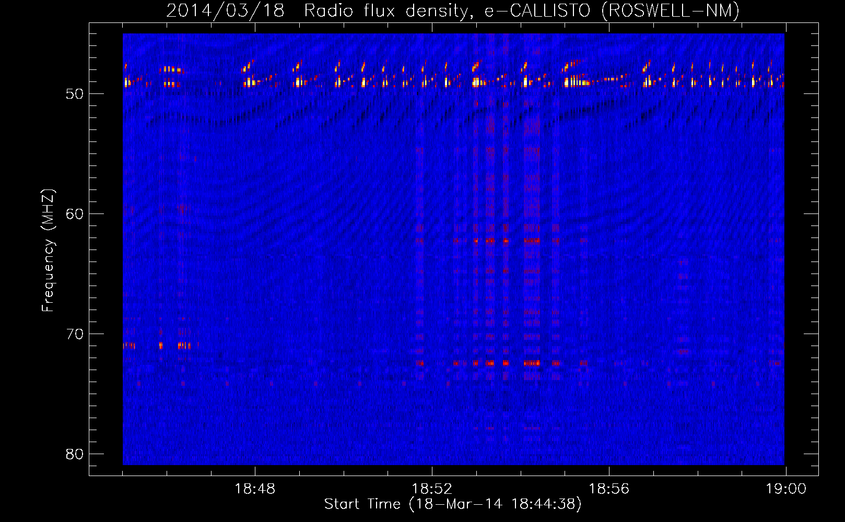
Task: Click the "Frequency (MHZ)" y-axis label
Action: click(x=48, y=251)
